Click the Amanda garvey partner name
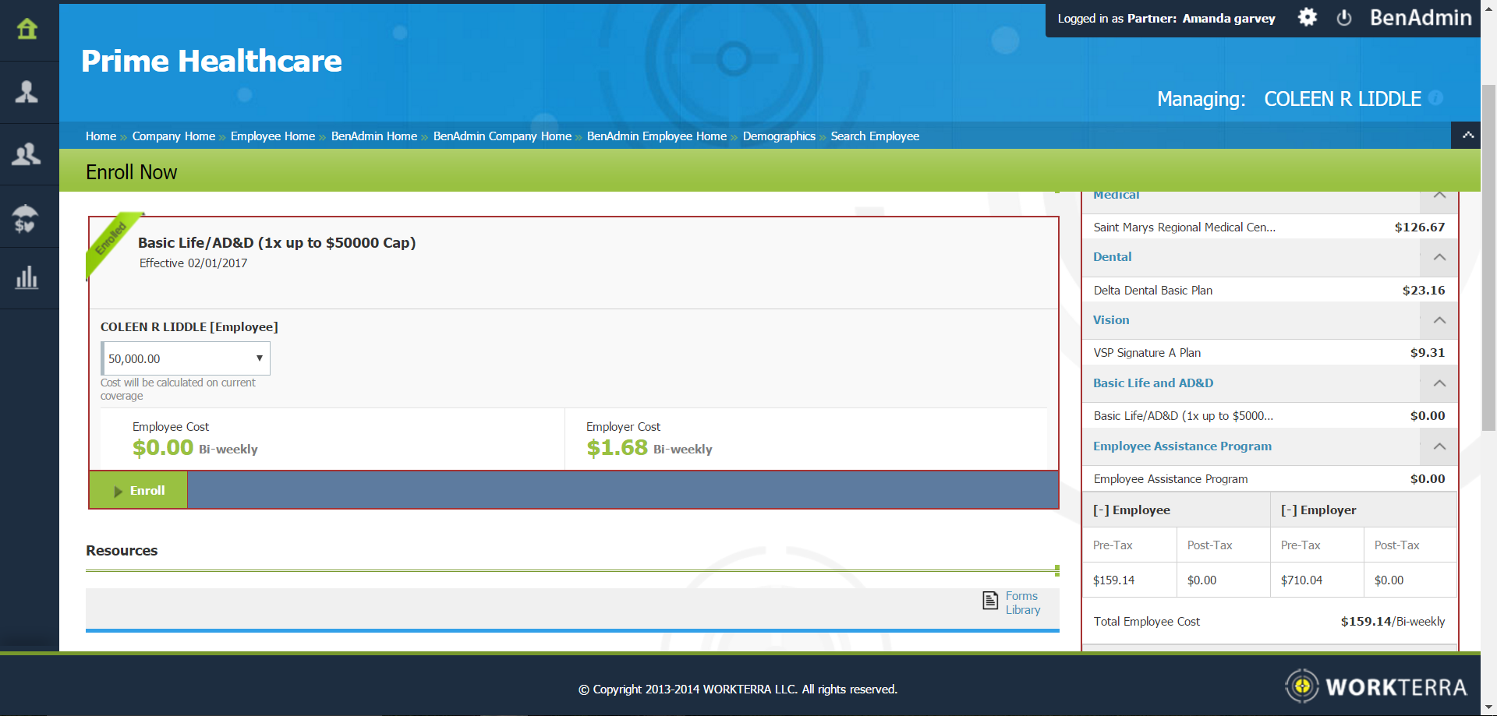The height and width of the screenshot is (716, 1497). point(1228,18)
